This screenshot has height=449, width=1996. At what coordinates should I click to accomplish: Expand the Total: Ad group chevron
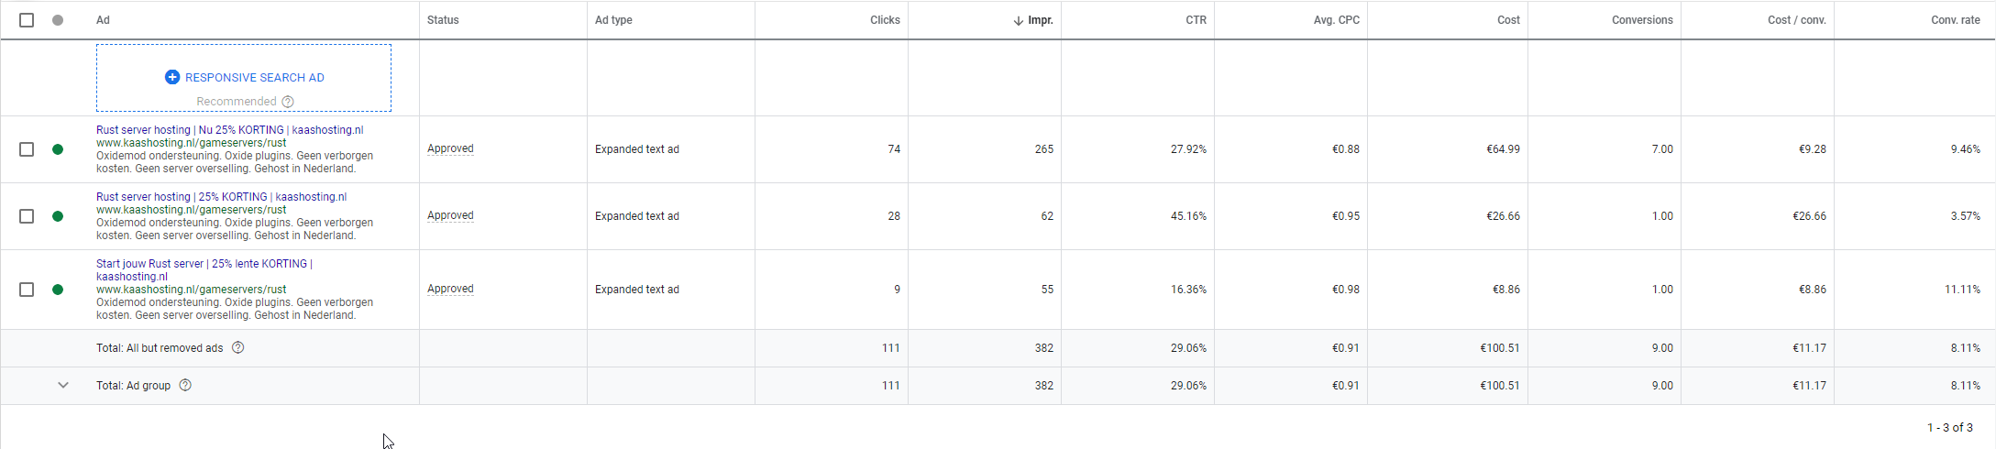[x=63, y=386]
